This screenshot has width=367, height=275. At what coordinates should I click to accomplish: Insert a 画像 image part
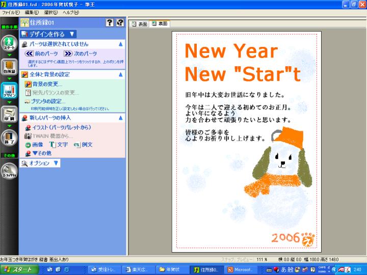click(35, 145)
